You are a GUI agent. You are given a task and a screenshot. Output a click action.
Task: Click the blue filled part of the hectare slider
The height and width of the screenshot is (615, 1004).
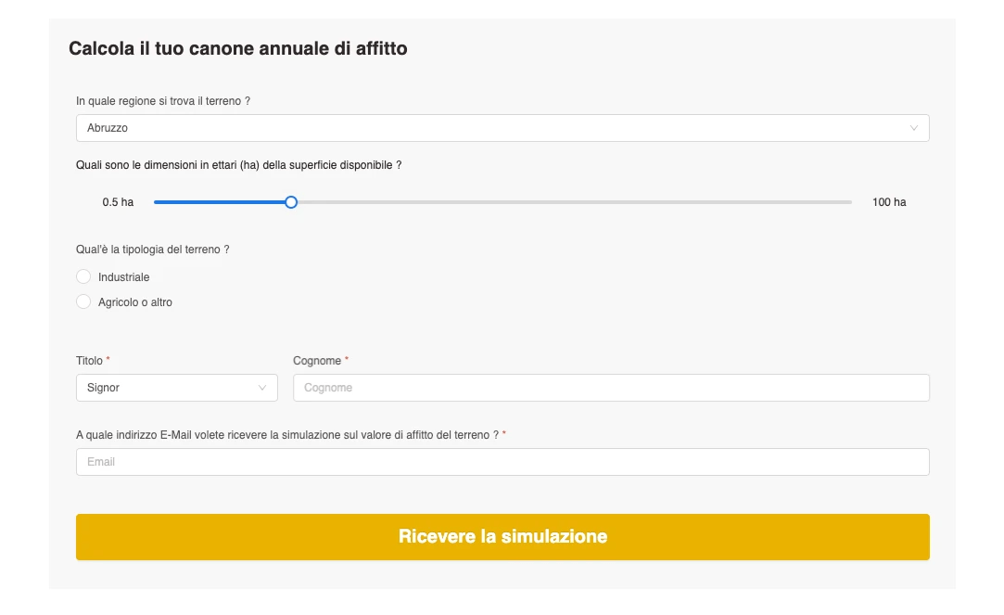pyautogui.click(x=221, y=202)
